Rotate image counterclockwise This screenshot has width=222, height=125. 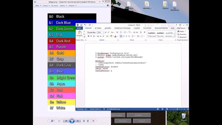click(x=84, y=121)
